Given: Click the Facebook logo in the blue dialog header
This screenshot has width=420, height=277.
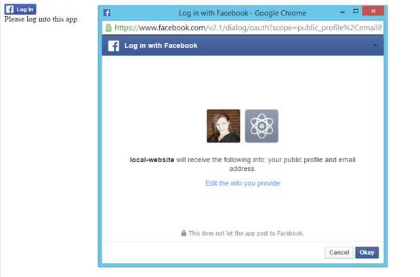Looking at the screenshot, I should point(114,46).
